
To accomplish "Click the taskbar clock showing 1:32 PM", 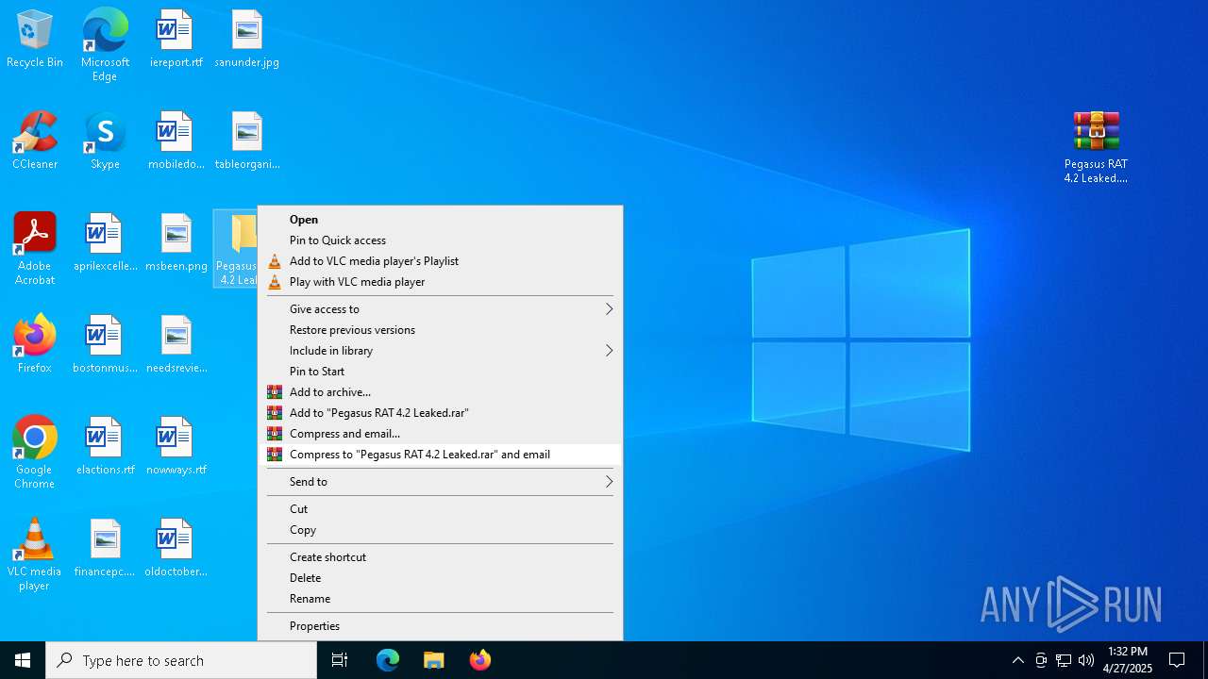I will pyautogui.click(x=1127, y=660).
